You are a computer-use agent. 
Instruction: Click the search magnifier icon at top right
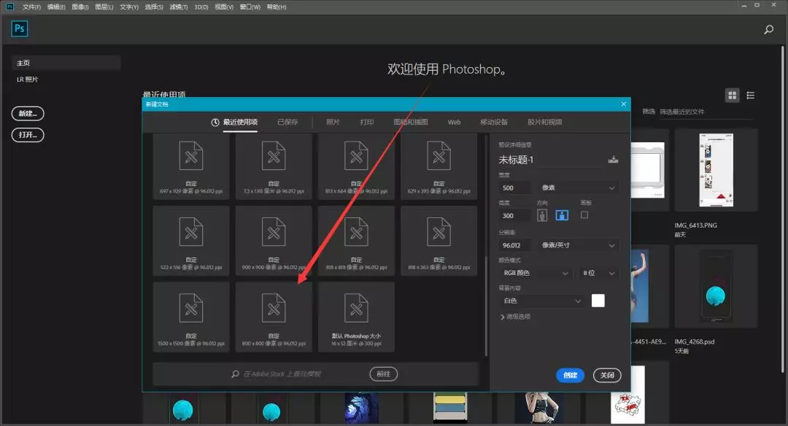[x=768, y=30]
